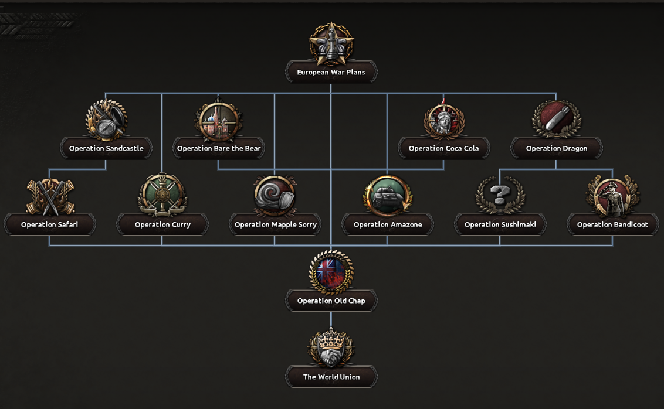Open the Operation Old Chap focus label
Screen dimensions: 664x409
click(x=331, y=301)
